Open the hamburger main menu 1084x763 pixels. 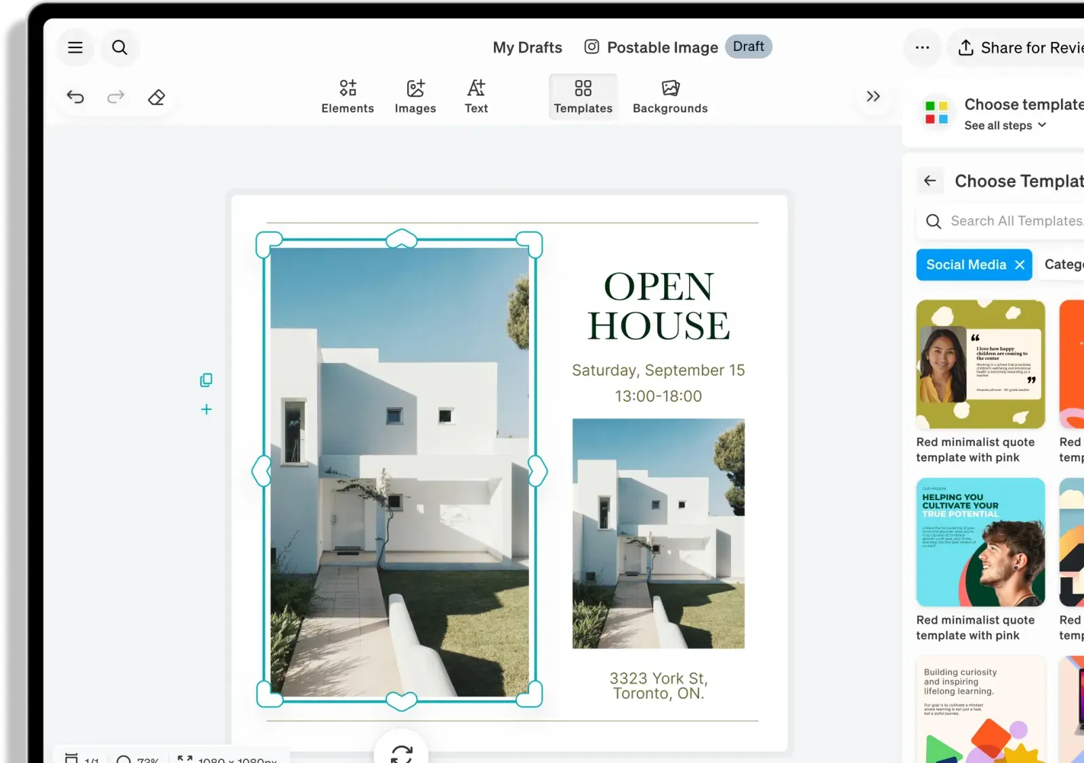(75, 47)
